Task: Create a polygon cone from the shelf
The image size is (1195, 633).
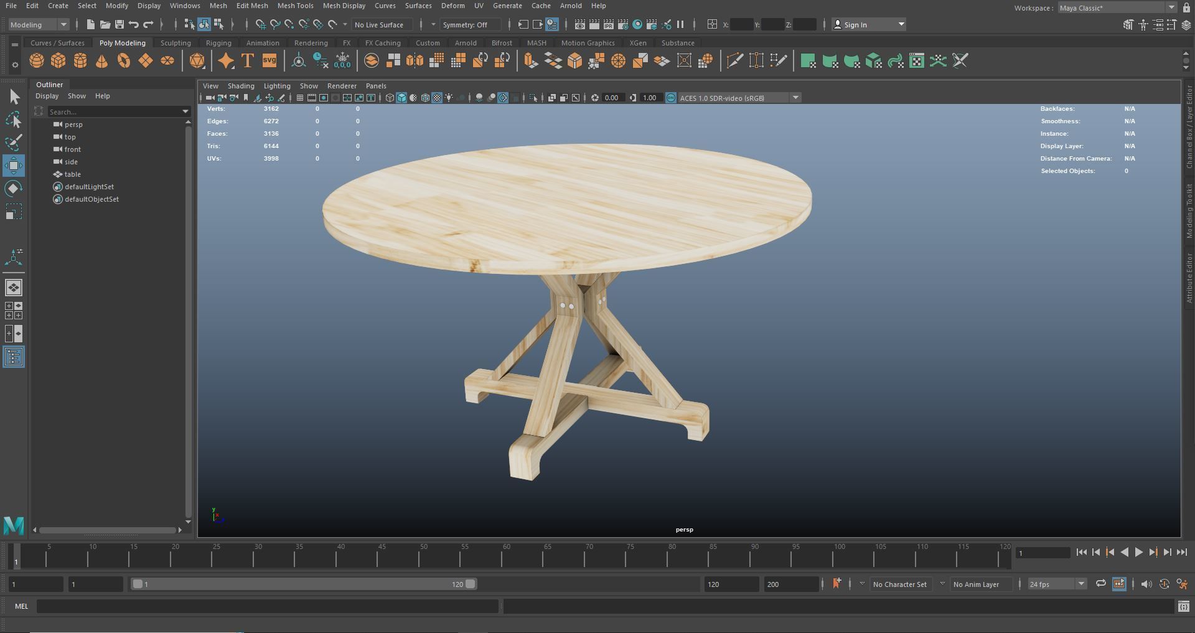Action: pyautogui.click(x=102, y=61)
